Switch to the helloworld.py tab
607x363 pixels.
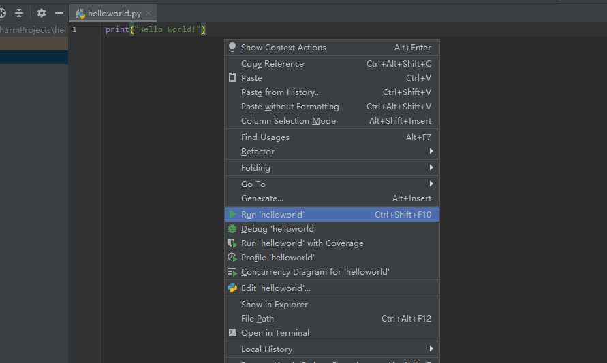(113, 13)
